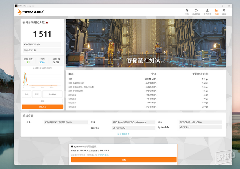Image resolution: width=240 pixels, height=169 pixels.
Task: Click the 870.15 MB/s bandwidth value
Action: tap(151, 107)
